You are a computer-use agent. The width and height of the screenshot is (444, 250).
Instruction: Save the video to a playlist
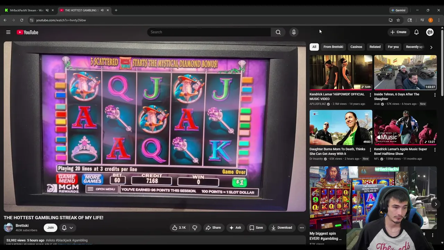(256, 228)
